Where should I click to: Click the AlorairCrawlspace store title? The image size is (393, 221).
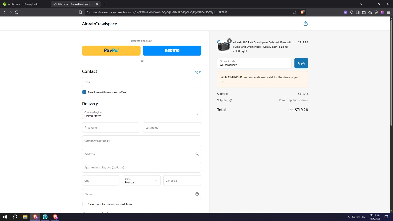point(99,24)
